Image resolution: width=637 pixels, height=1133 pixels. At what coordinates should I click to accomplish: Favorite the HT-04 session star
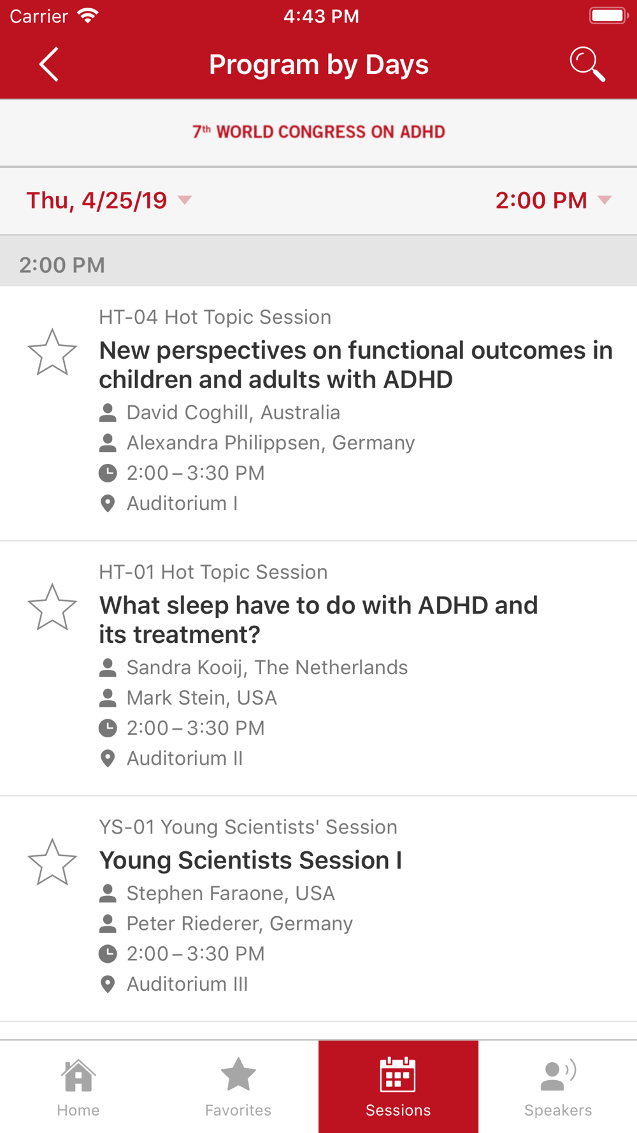point(52,352)
